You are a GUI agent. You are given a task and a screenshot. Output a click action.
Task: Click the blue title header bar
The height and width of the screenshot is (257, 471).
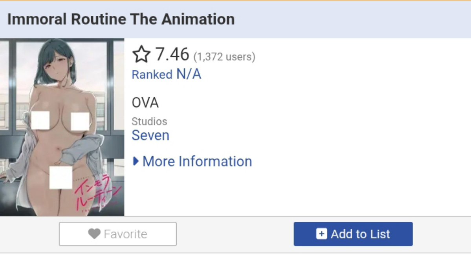236,20
